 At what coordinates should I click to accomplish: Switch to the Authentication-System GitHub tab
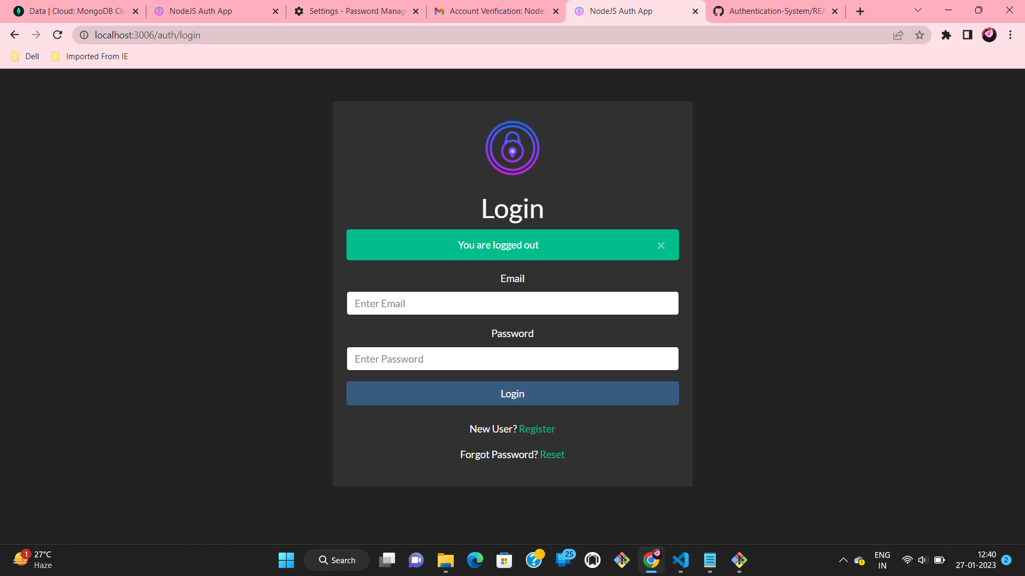774,11
